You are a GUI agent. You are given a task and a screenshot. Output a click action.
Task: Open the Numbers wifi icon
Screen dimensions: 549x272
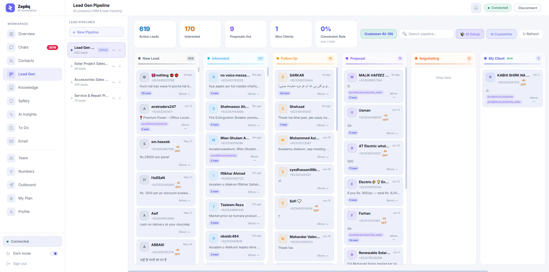pos(11,172)
